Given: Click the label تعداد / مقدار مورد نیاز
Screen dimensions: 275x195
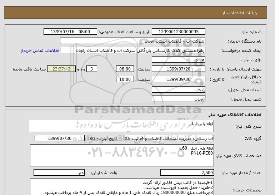Looking at the screenshot, I should coord(241,173).
